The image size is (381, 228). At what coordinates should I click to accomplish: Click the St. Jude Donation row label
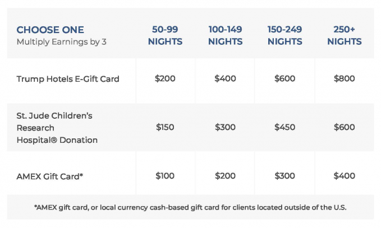57,128
